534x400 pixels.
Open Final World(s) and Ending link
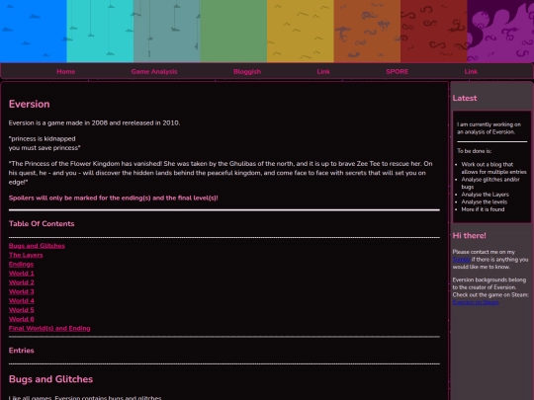pyautogui.click(x=49, y=328)
